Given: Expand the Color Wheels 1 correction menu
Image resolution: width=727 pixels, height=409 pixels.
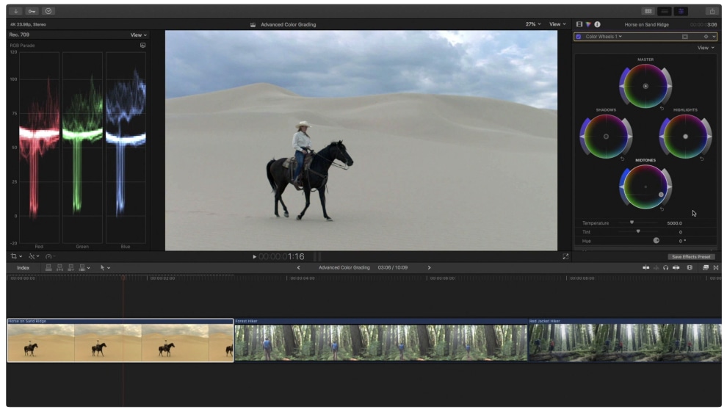Looking at the screenshot, I should 604,37.
